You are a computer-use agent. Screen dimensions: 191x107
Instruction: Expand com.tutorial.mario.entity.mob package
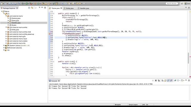click(x=6, y=32)
